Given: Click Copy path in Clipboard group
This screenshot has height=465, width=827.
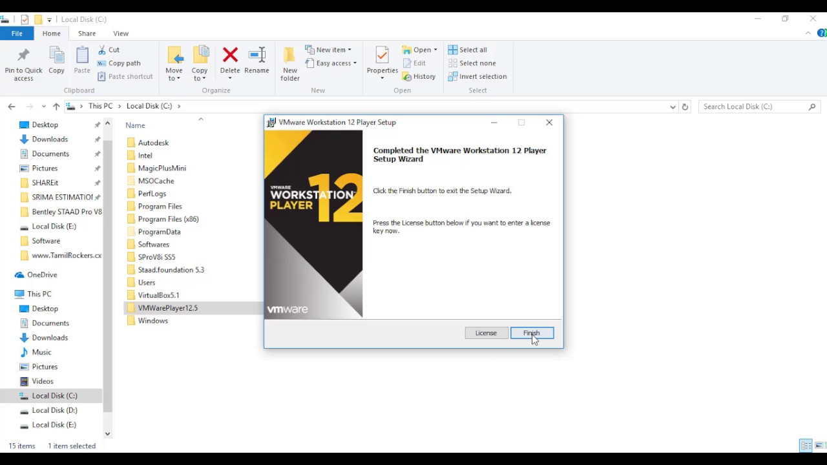Looking at the screenshot, I should point(119,63).
